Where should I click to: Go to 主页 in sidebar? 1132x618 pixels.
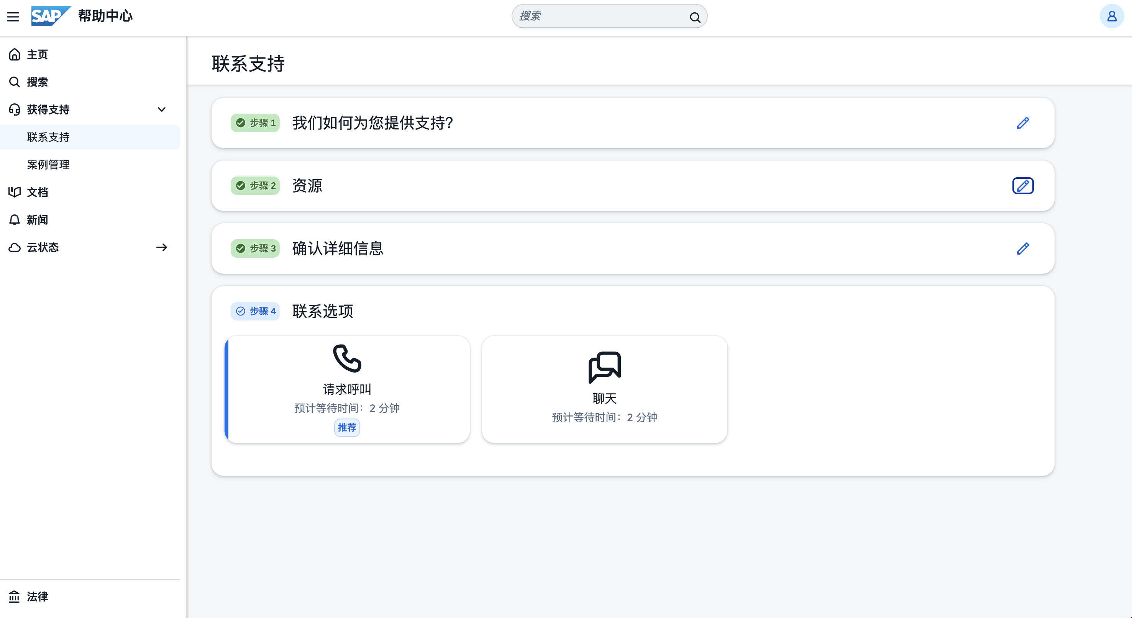[x=37, y=54]
